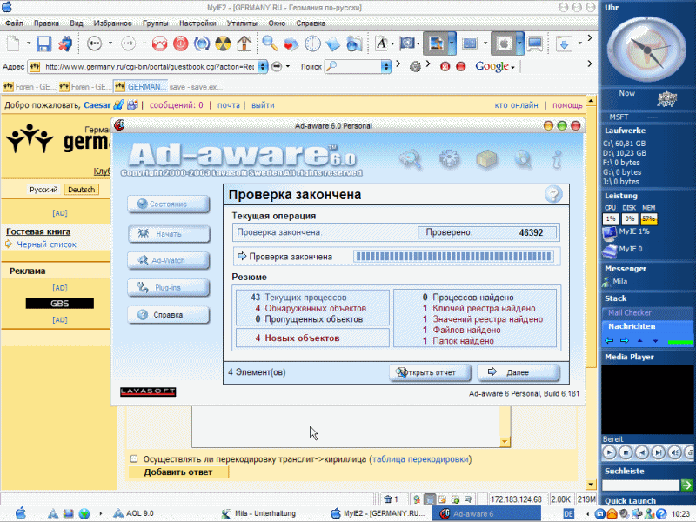Open dropdown arrow next to back button
The width and height of the screenshot is (696, 522).
point(110,43)
